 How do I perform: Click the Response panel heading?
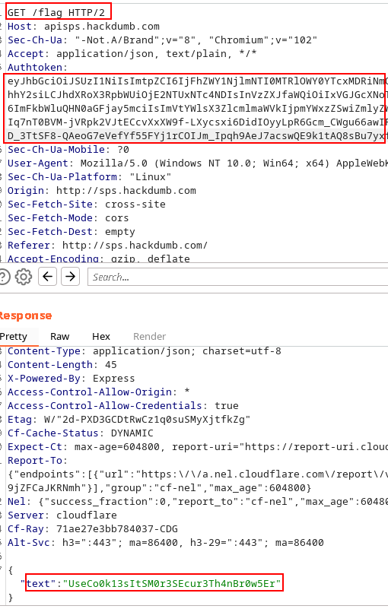click(26, 316)
